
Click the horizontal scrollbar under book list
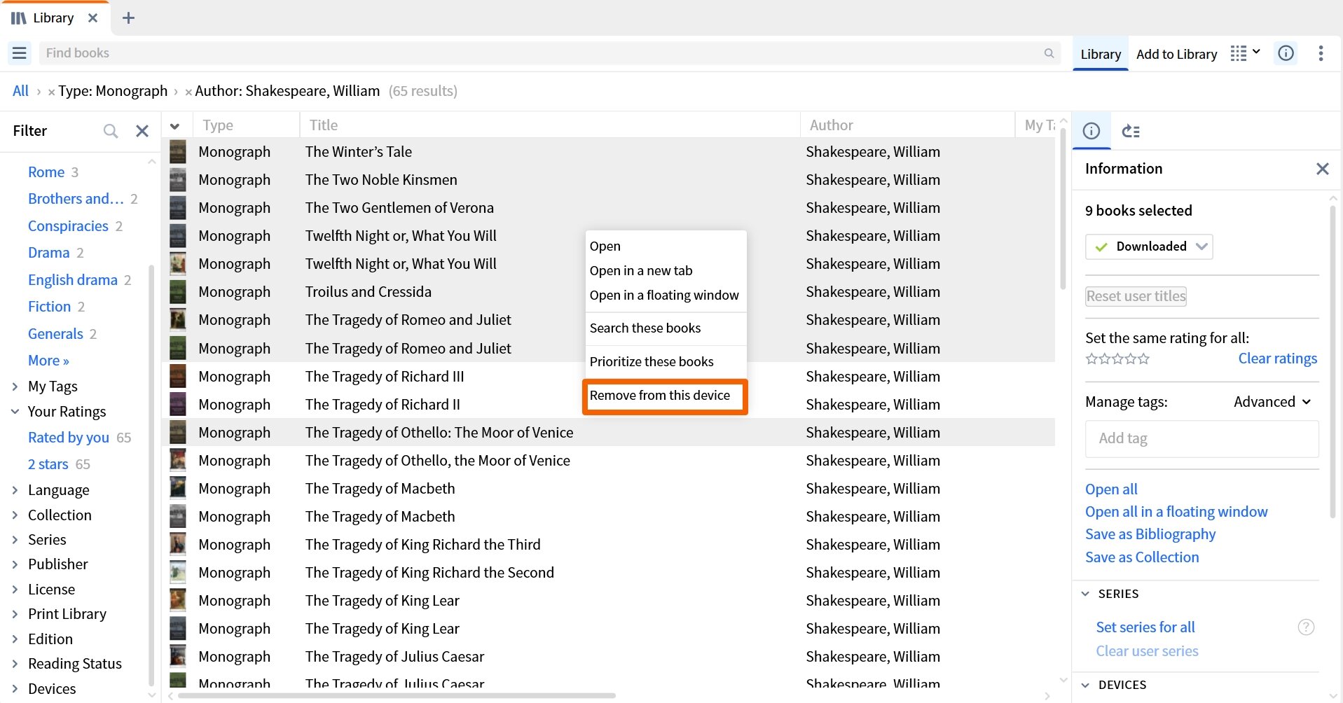[397, 696]
